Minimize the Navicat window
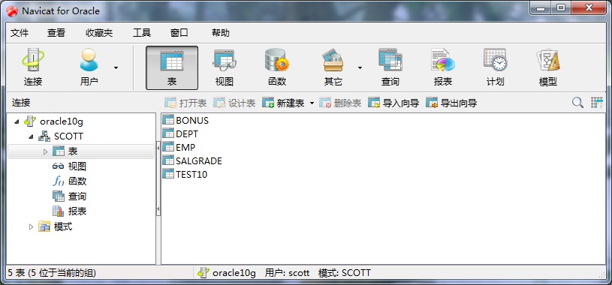612x285 pixels. pos(541,7)
